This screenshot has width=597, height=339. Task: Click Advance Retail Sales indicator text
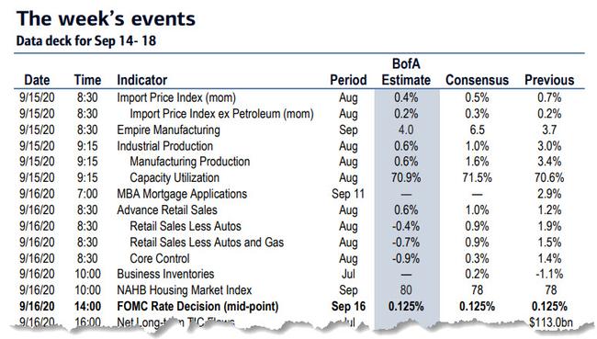(167, 210)
